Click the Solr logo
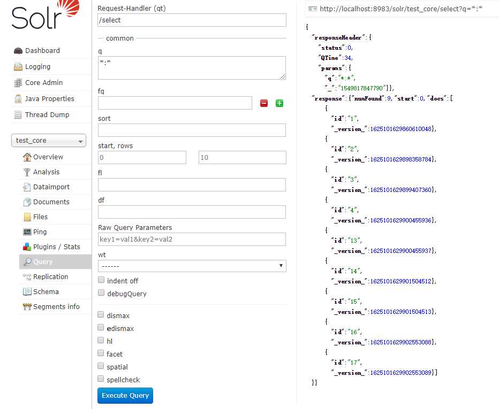Image resolution: width=499 pixels, height=409 pixels. (x=45, y=14)
